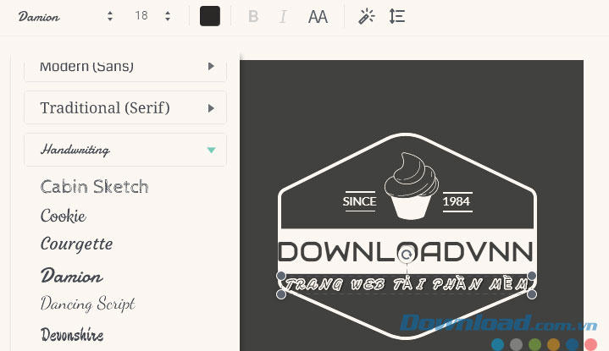Open the Damion font family dropdown

(65, 17)
